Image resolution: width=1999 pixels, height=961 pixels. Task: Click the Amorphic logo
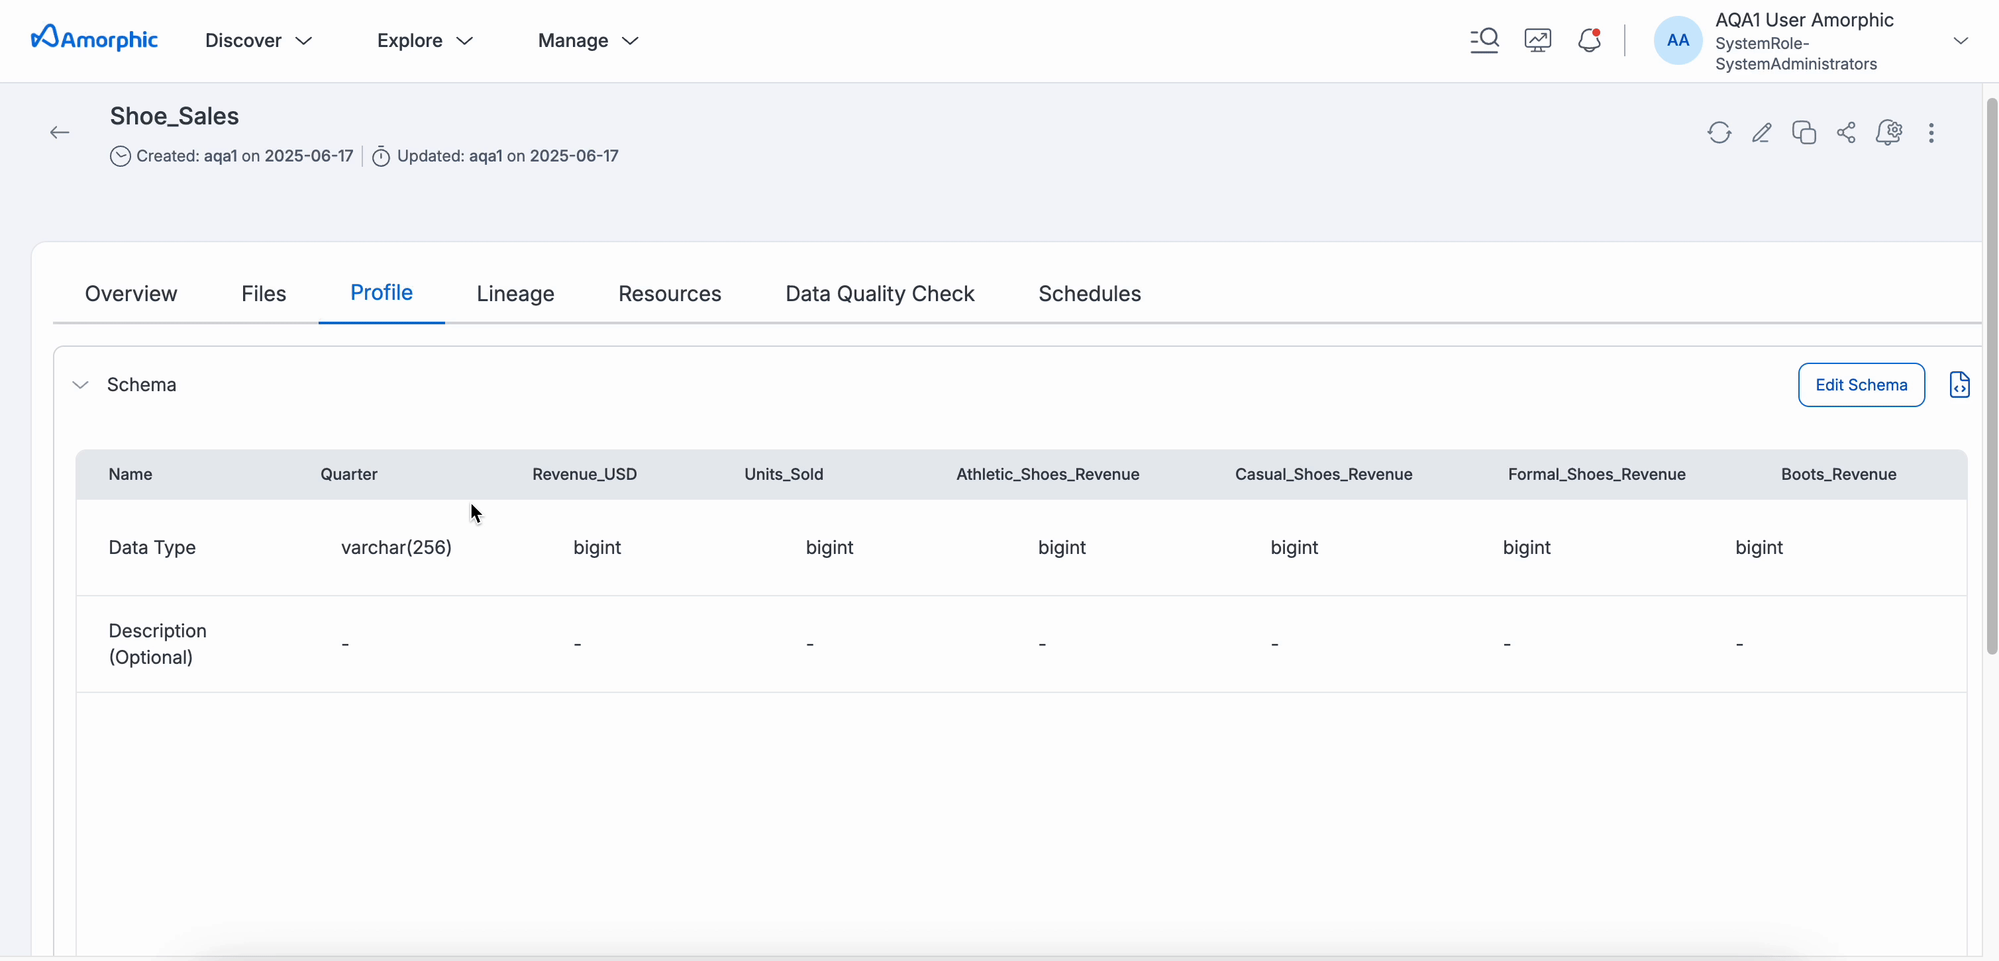[94, 39]
